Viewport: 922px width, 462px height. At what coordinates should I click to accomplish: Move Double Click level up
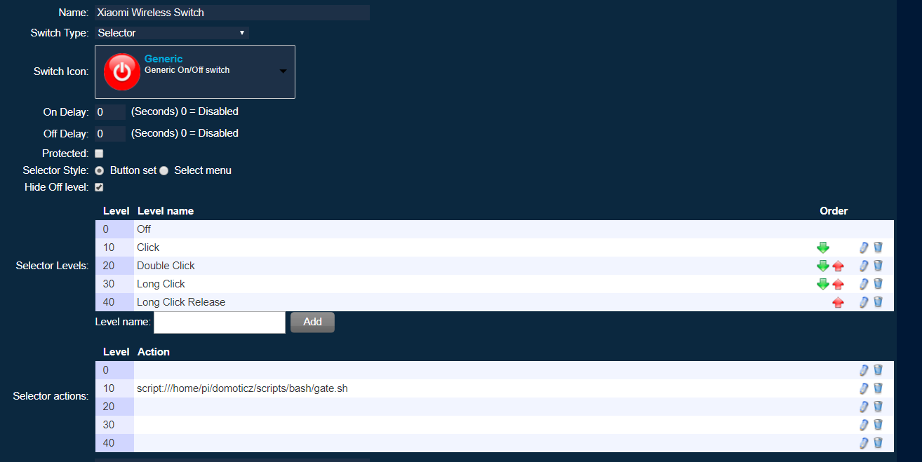coord(838,266)
